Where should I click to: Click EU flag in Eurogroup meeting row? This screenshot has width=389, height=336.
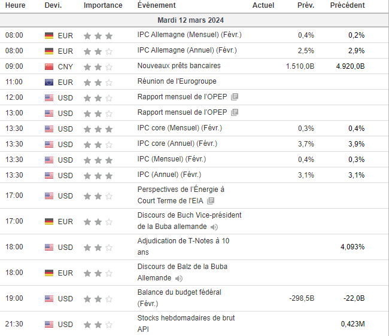[49, 82]
